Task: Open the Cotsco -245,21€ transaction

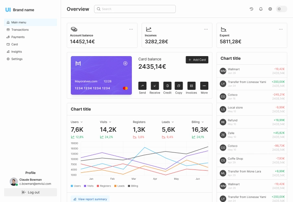Action: 252,96
